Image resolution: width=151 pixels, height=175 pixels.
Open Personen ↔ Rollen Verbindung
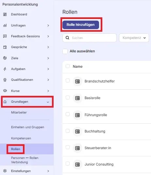tap(25, 160)
